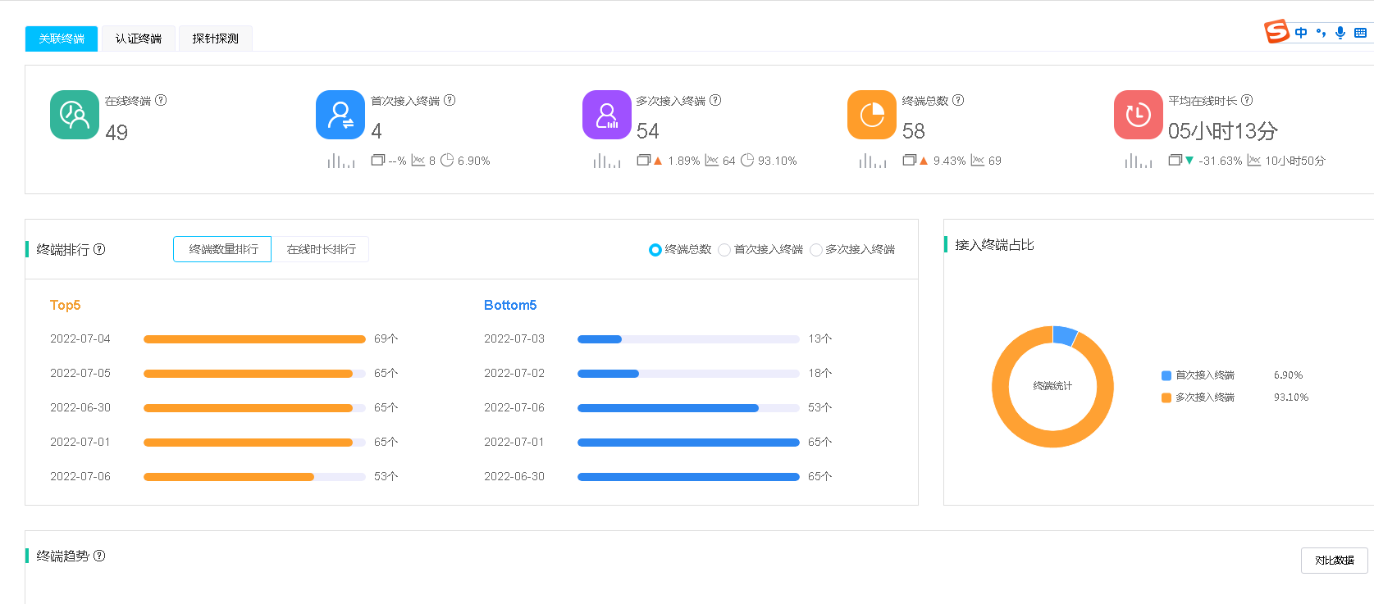Click the 对比数据 button
The width and height of the screenshot is (1374, 604).
click(x=1334, y=561)
